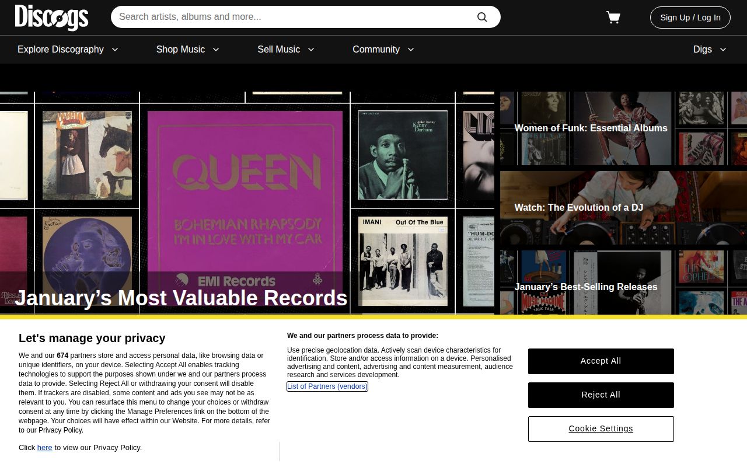Click the search input field
The height and width of the screenshot is (467, 747).
tap(292, 16)
